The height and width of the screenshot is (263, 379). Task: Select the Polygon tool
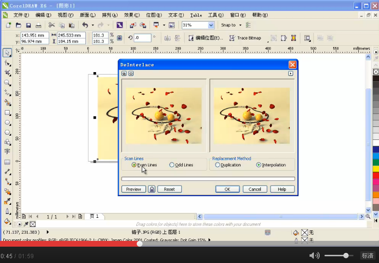[x=7, y=132]
